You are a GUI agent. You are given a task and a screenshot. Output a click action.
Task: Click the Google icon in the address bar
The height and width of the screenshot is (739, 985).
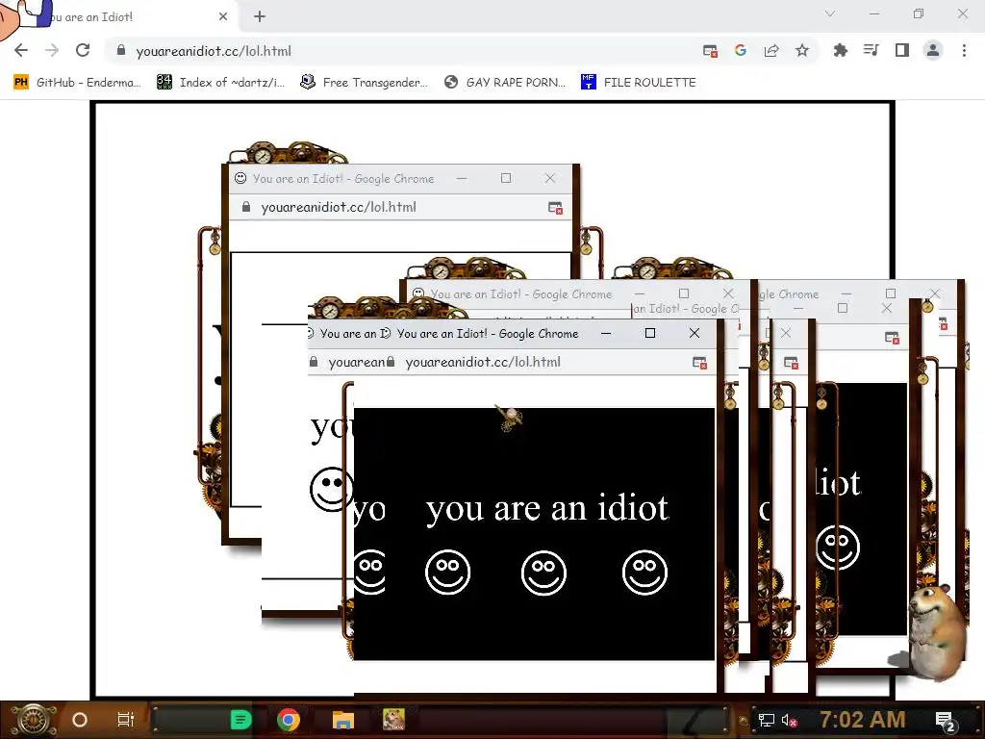pyautogui.click(x=741, y=50)
